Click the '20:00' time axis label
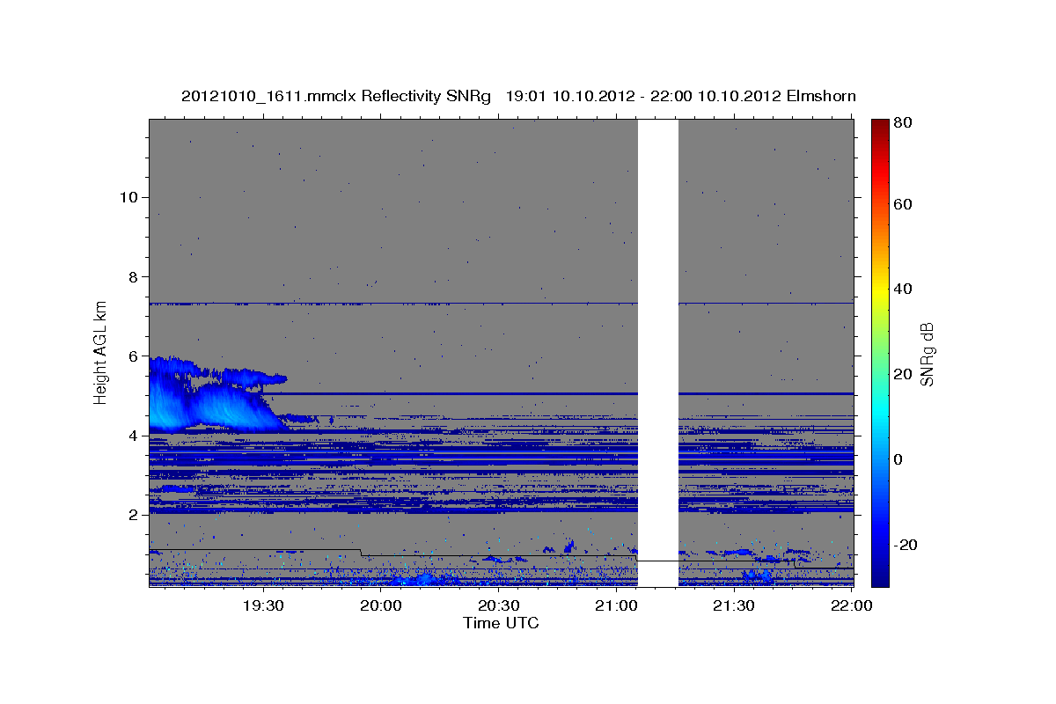 (x=381, y=605)
